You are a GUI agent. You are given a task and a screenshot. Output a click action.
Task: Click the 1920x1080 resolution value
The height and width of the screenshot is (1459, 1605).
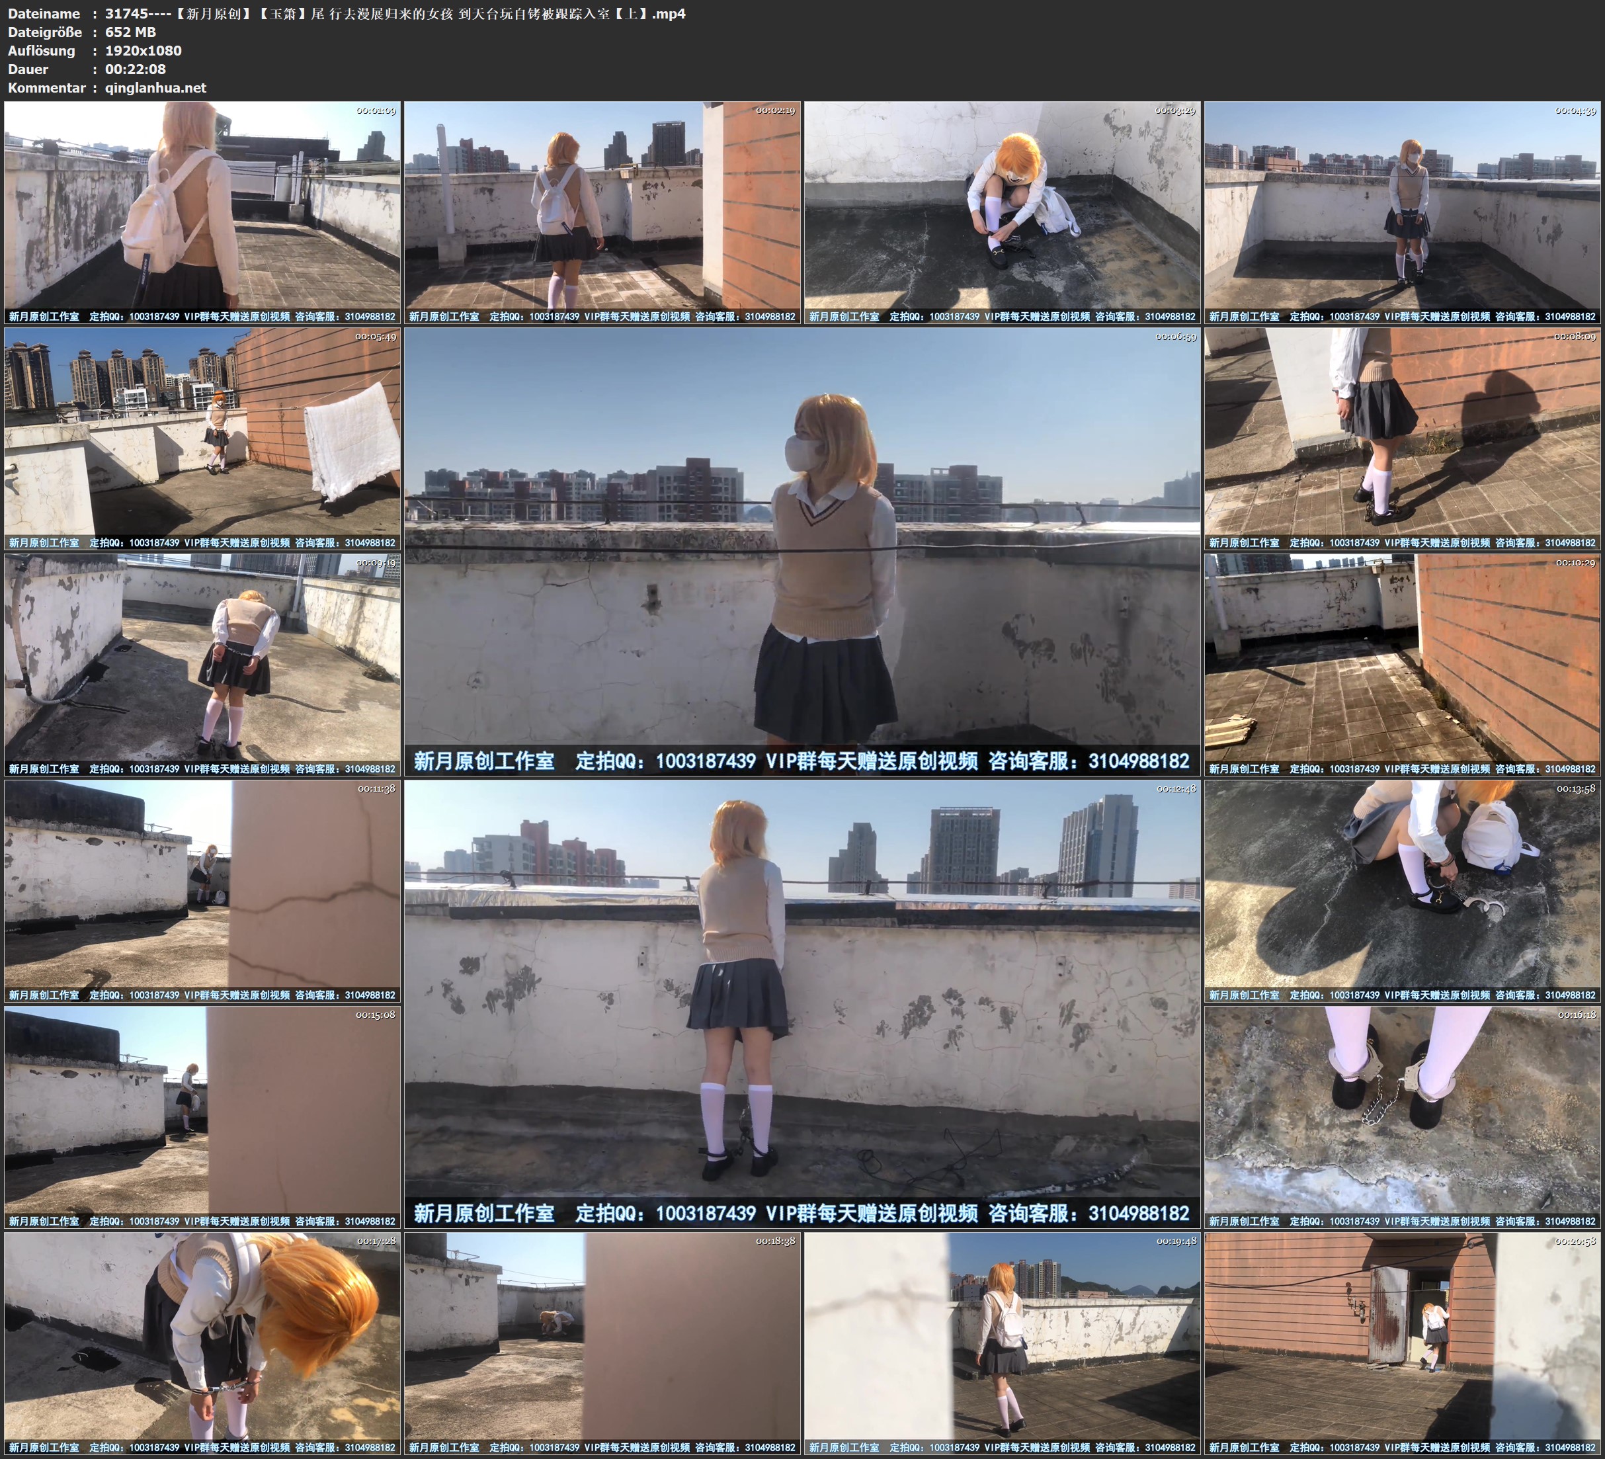144,51
